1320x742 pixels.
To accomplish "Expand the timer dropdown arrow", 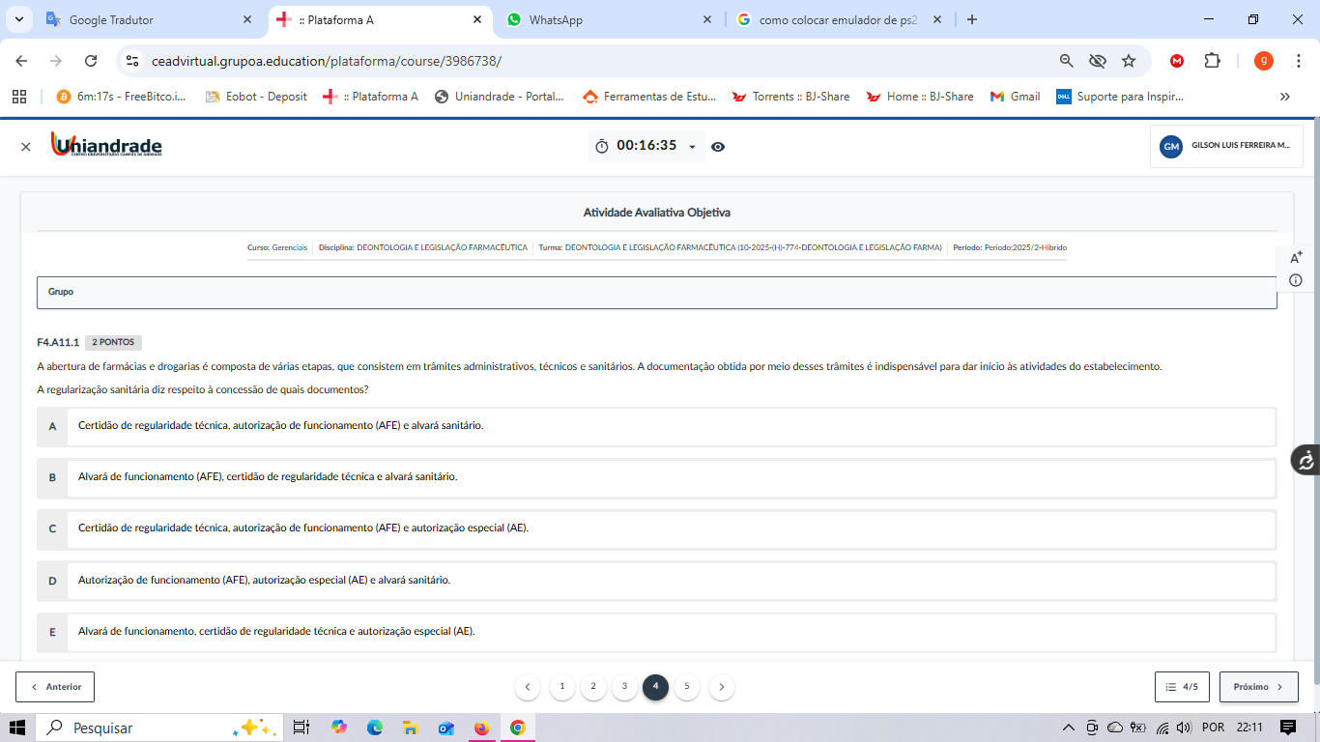I will coord(692,147).
